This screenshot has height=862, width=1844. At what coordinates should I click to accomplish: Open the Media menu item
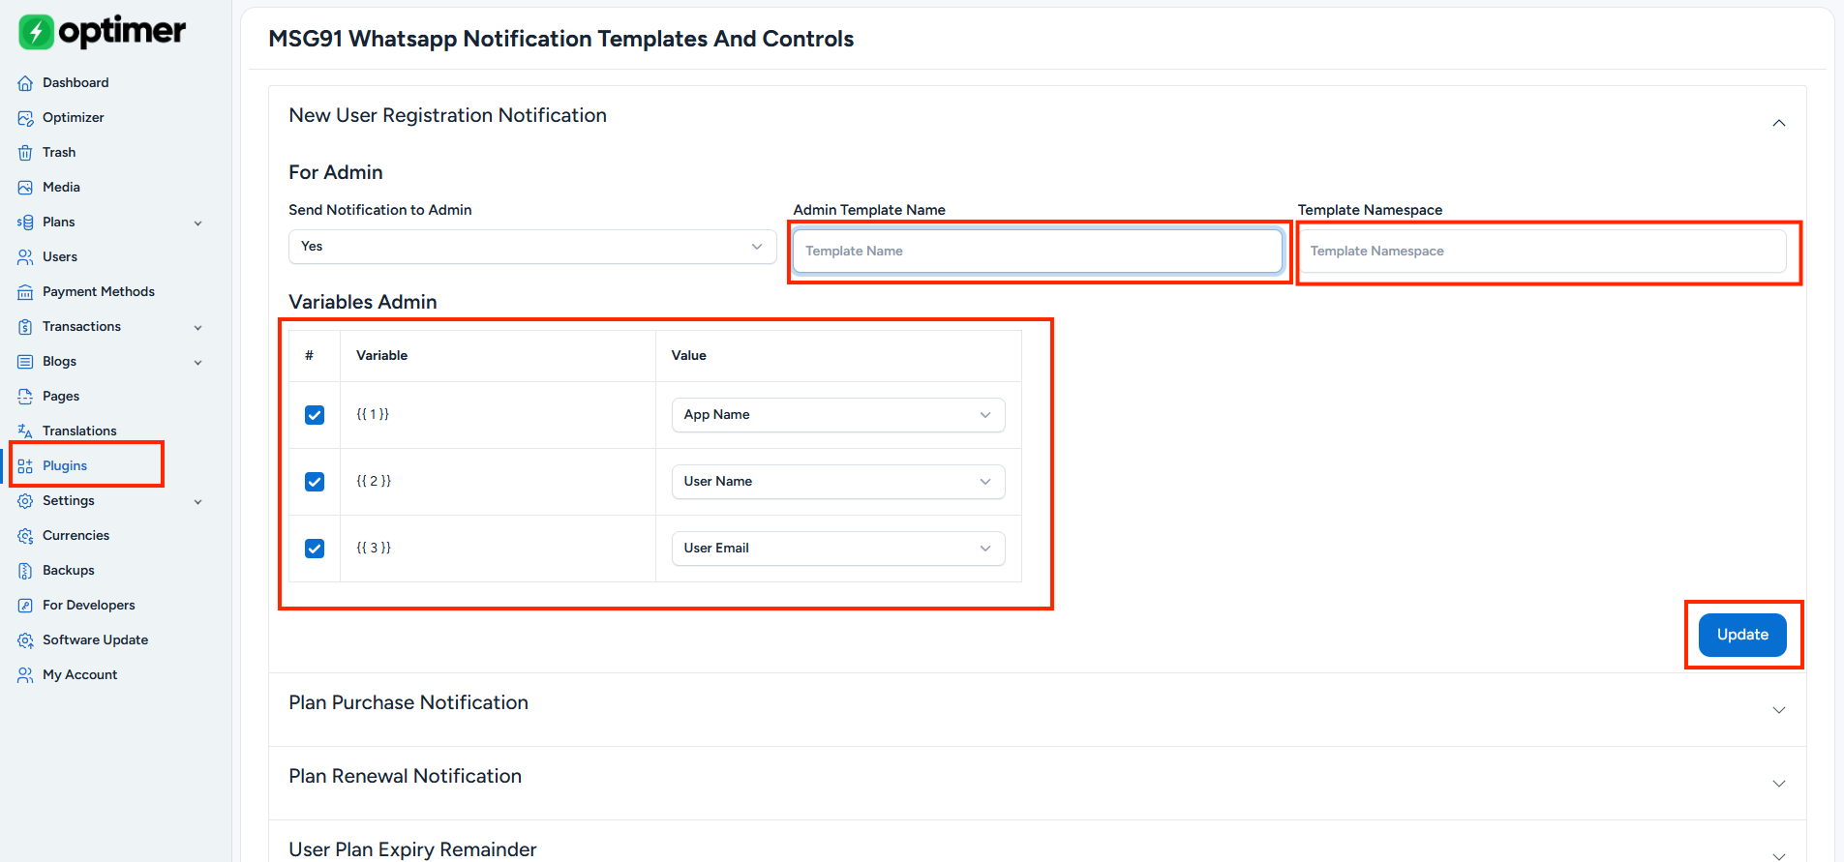61,188
